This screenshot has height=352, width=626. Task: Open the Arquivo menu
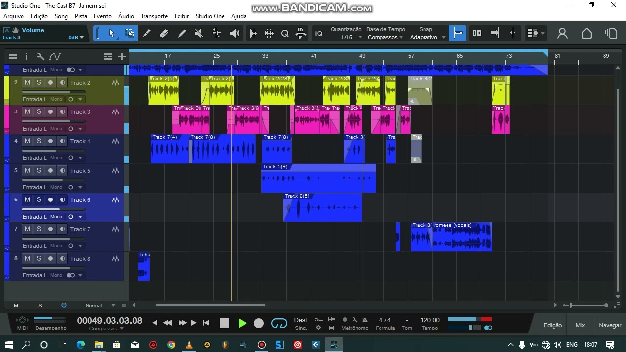click(x=14, y=16)
